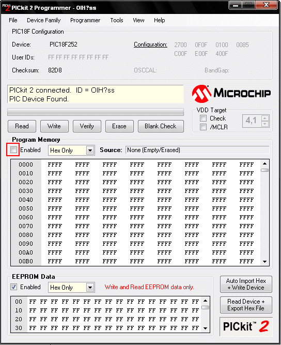Click configuration word 0F0F

[201, 45]
